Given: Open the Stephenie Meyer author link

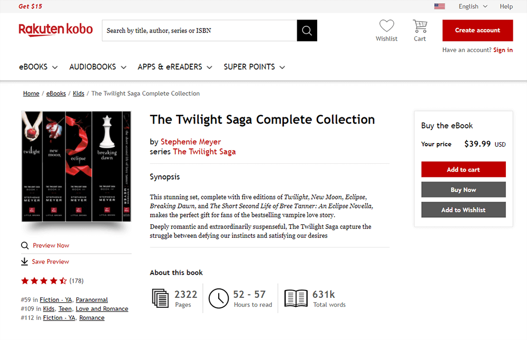Looking at the screenshot, I should coord(191,142).
